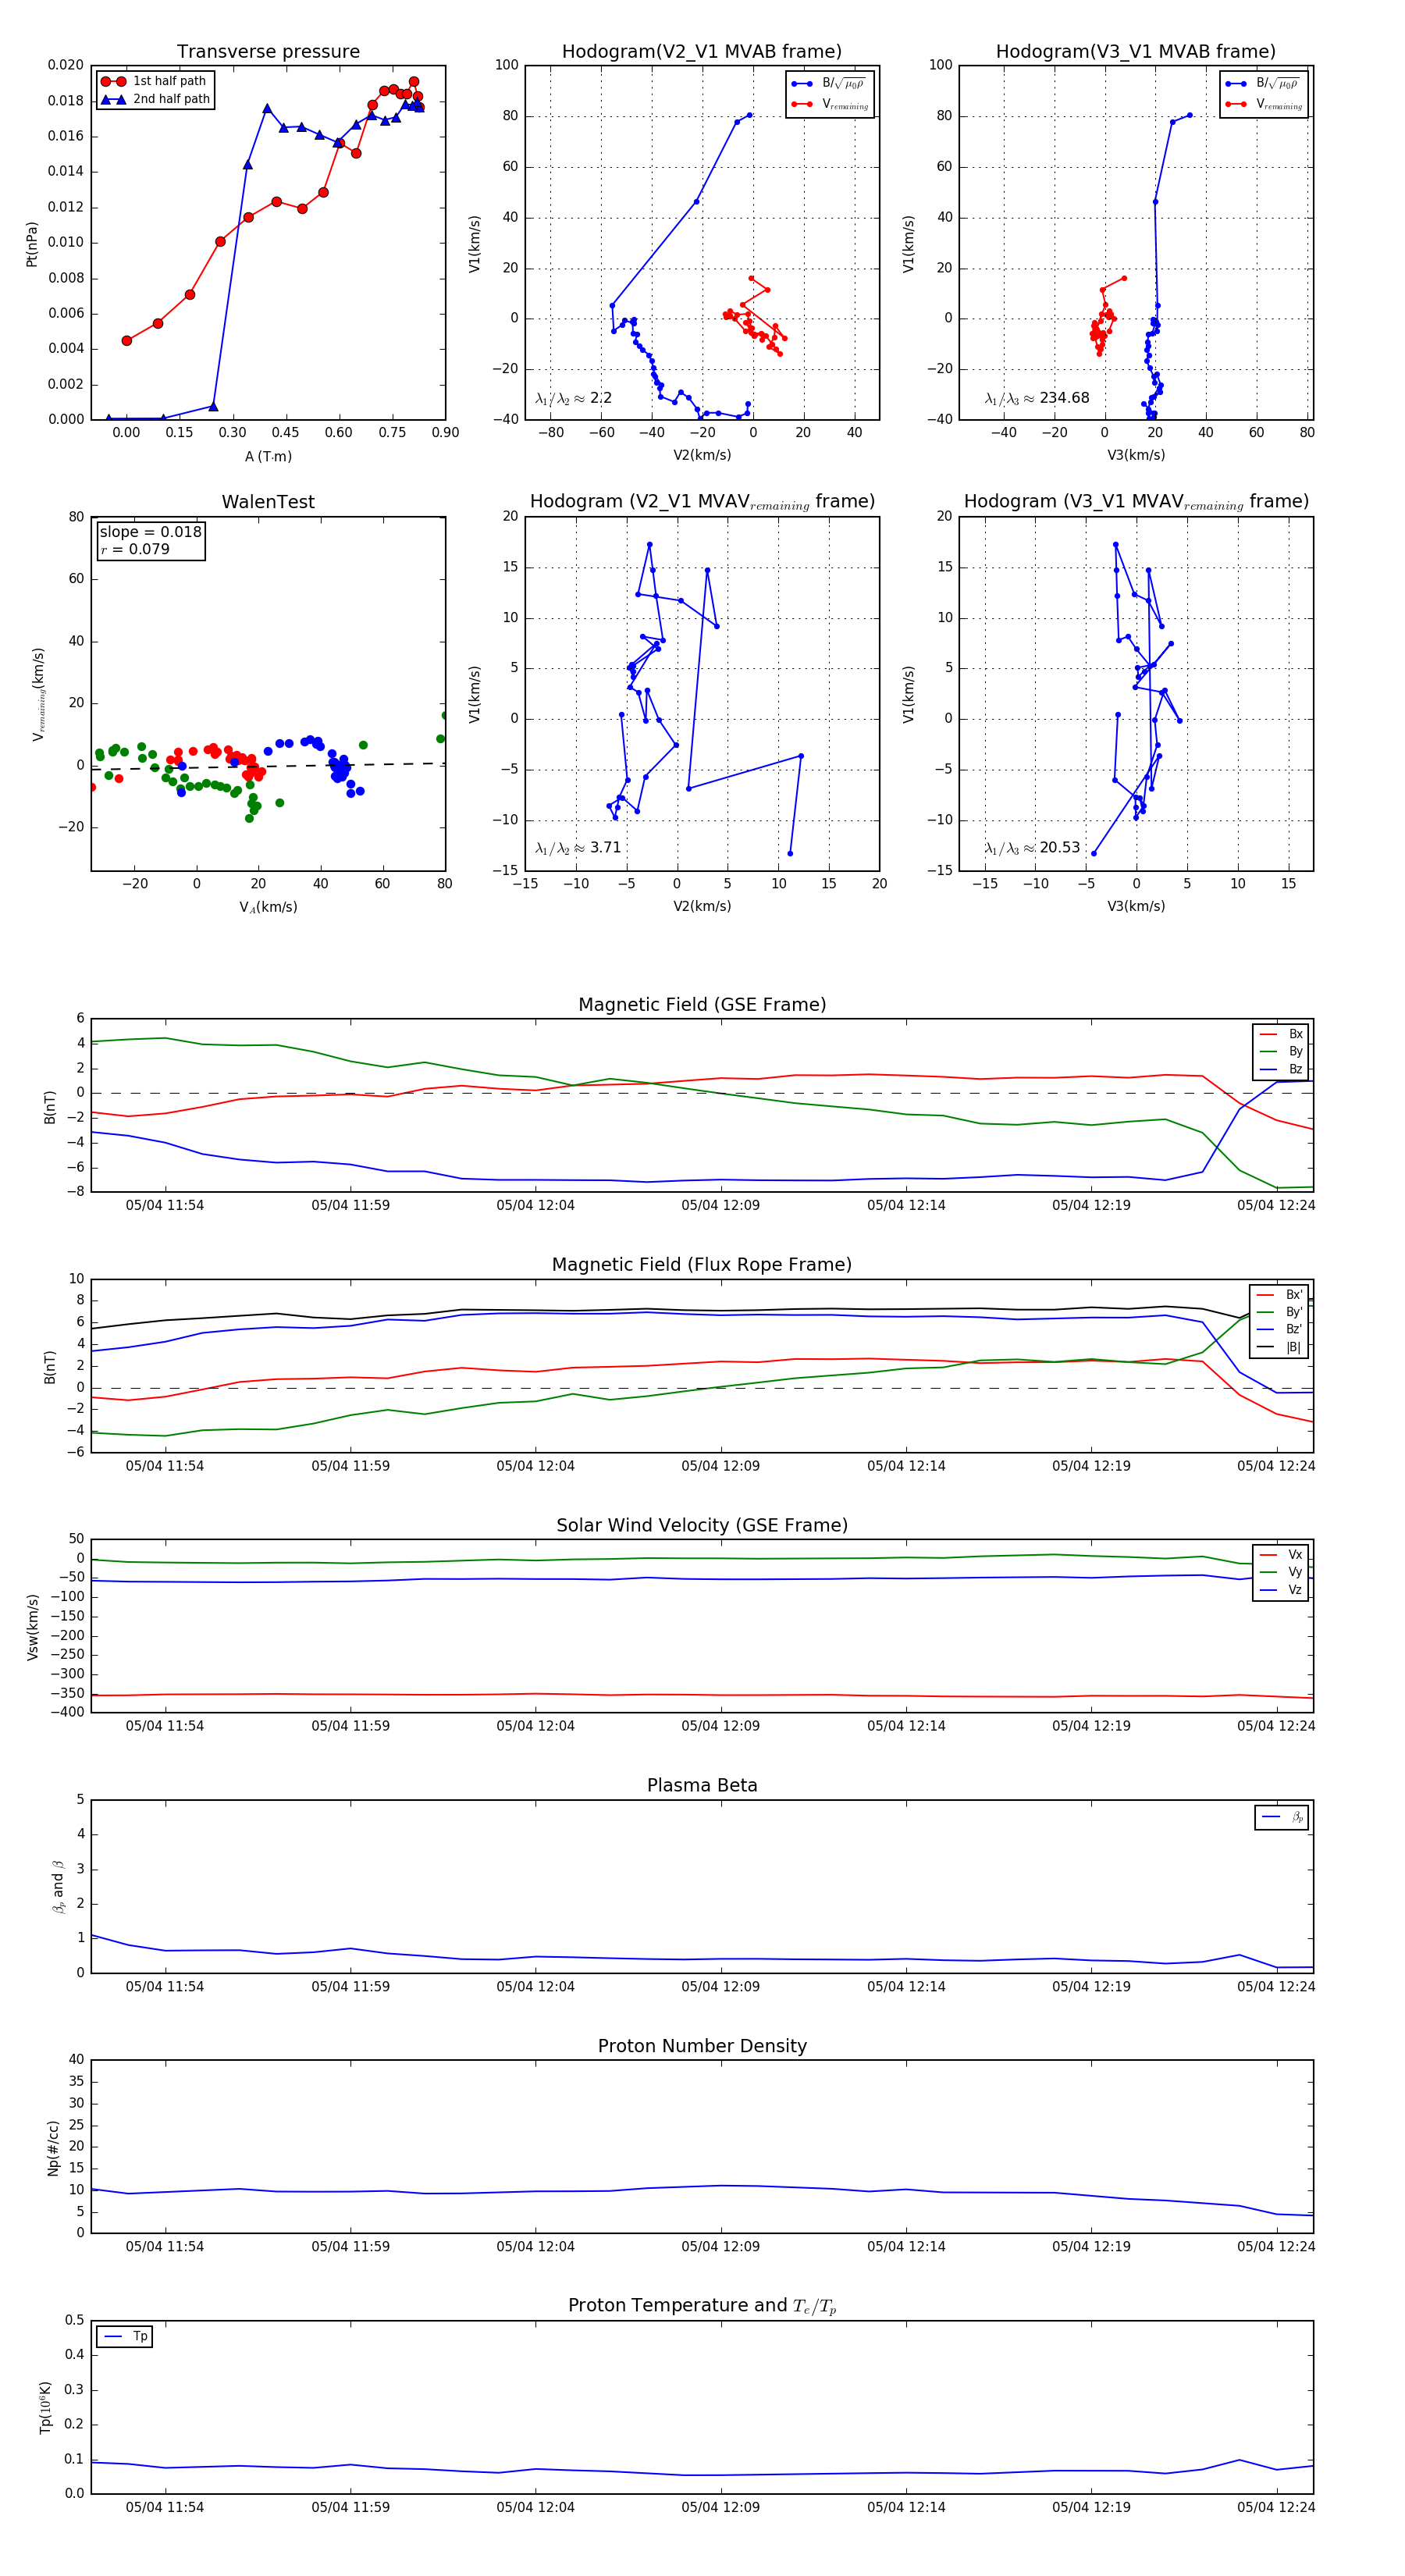
Task: Click the 'WalenTest' plot title
Action: pyautogui.click(x=268, y=502)
